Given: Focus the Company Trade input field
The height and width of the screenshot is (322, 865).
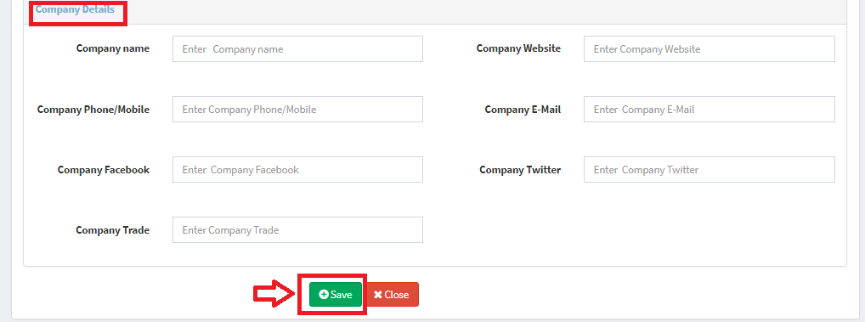Looking at the screenshot, I should (298, 229).
